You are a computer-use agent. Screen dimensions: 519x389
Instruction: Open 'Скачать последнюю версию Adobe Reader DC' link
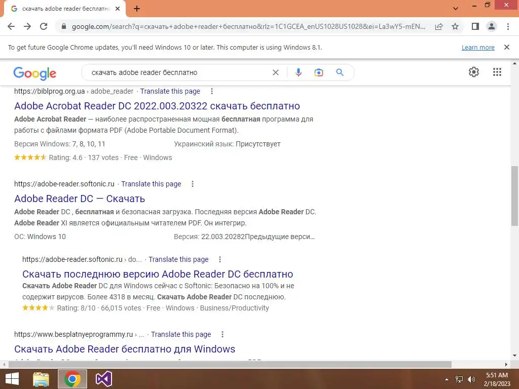[158, 274]
